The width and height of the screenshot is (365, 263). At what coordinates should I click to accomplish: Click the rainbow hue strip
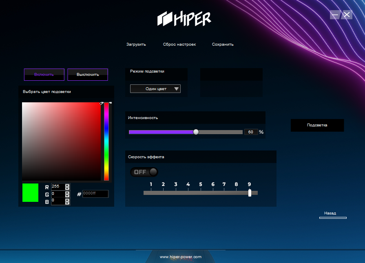point(106,141)
